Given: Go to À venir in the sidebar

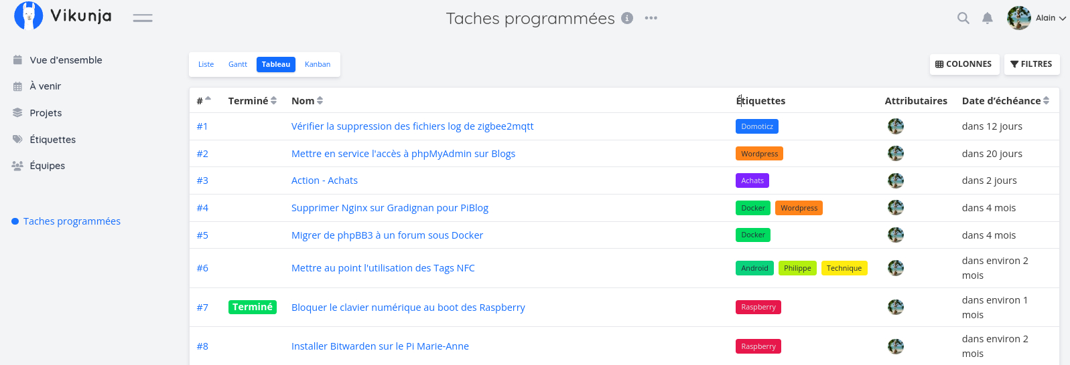Looking at the screenshot, I should click(45, 86).
